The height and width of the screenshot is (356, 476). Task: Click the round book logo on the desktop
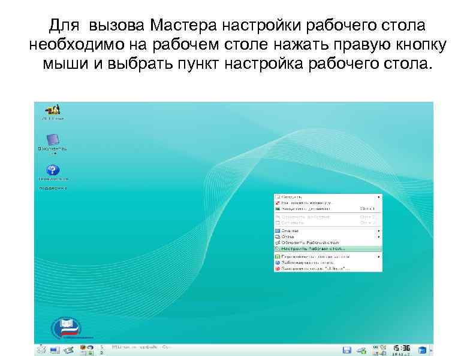tap(66, 327)
